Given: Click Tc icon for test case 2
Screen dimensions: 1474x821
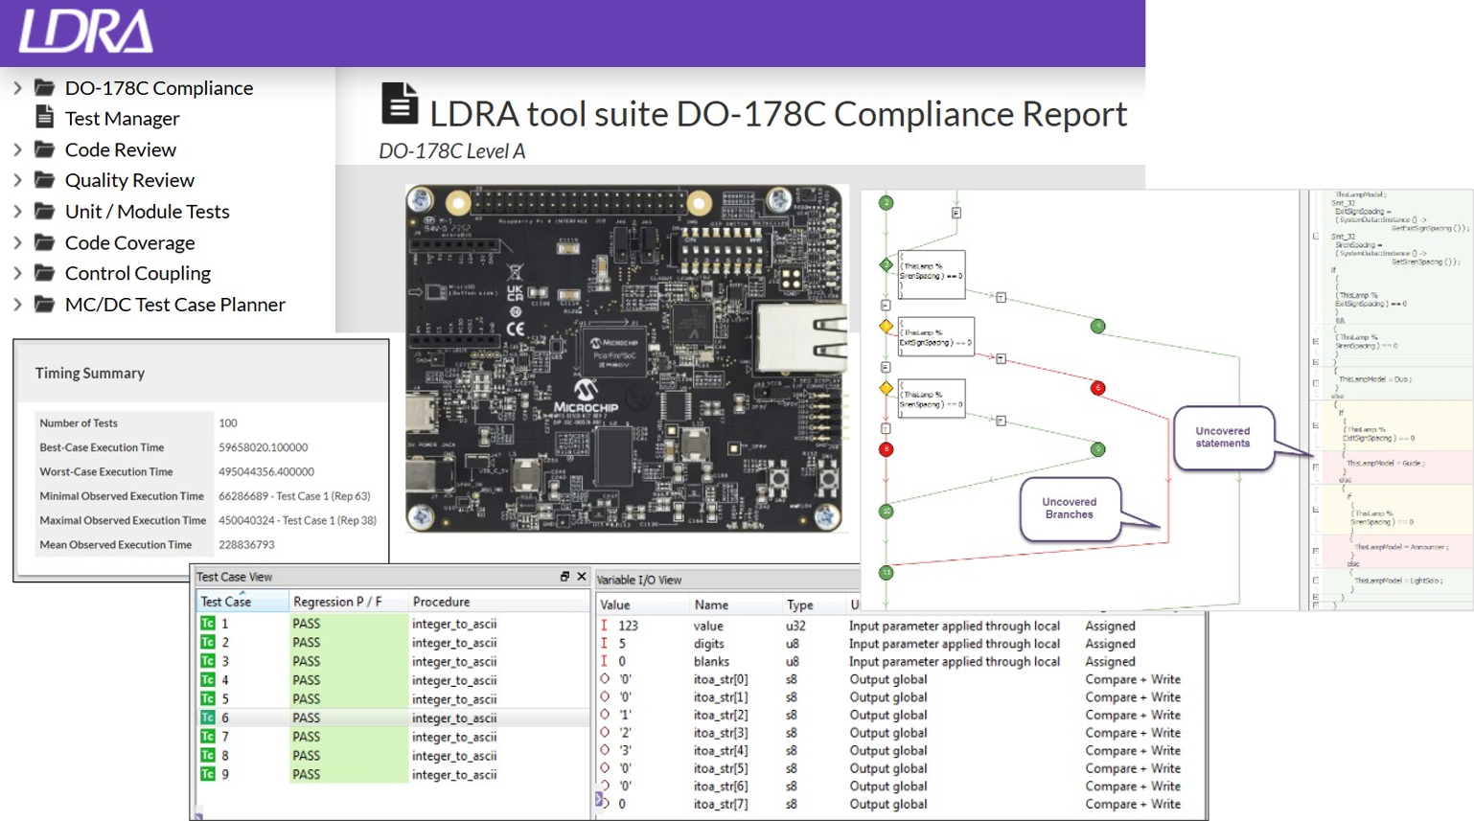Looking at the screenshot, I should coord(207,642).
